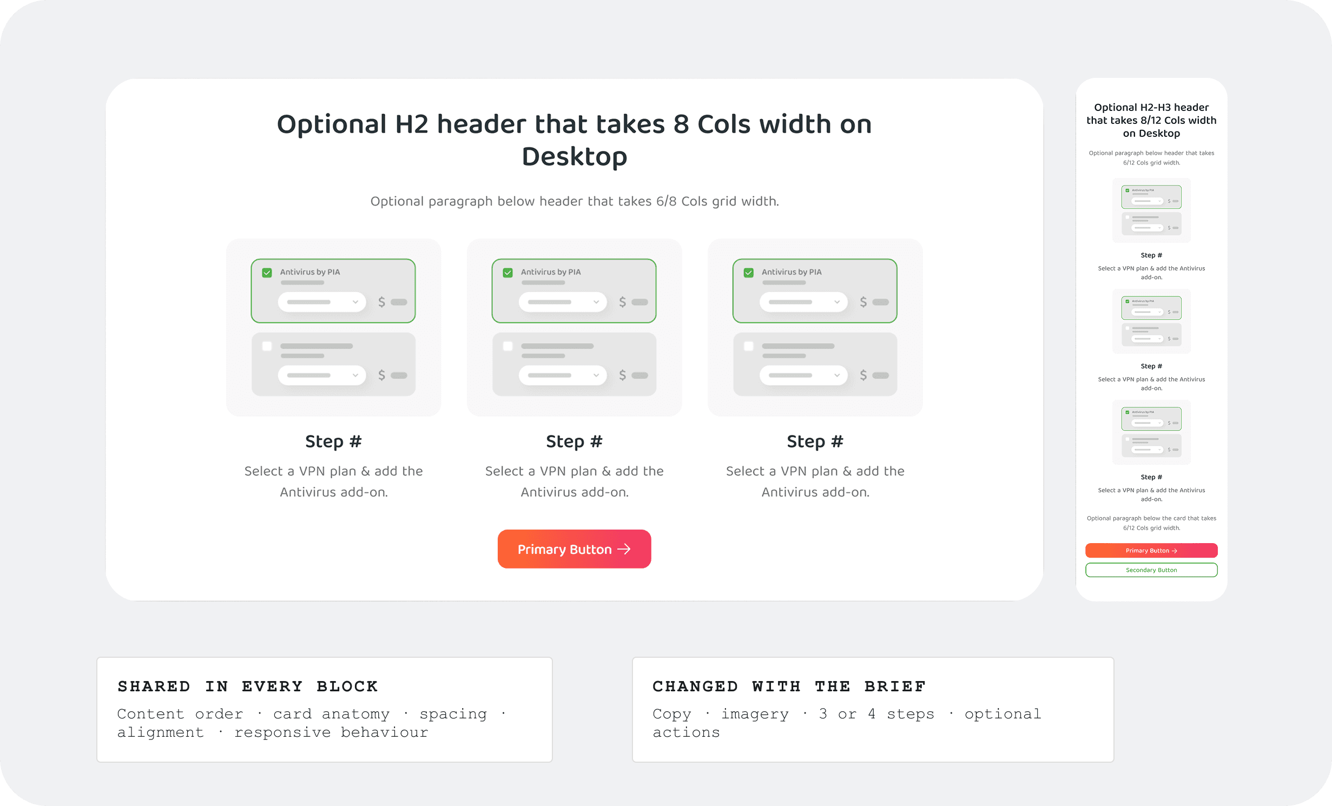Click the desktop Primary Button

(x=574, y=549)
